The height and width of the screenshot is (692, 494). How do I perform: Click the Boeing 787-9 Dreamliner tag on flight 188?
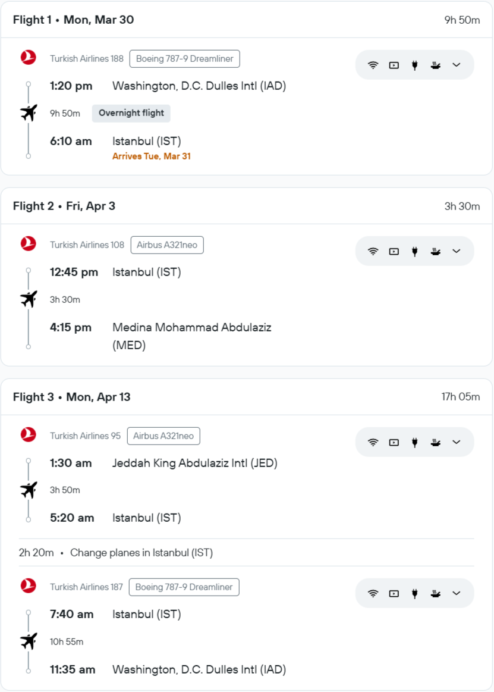(x=185, y=58)
